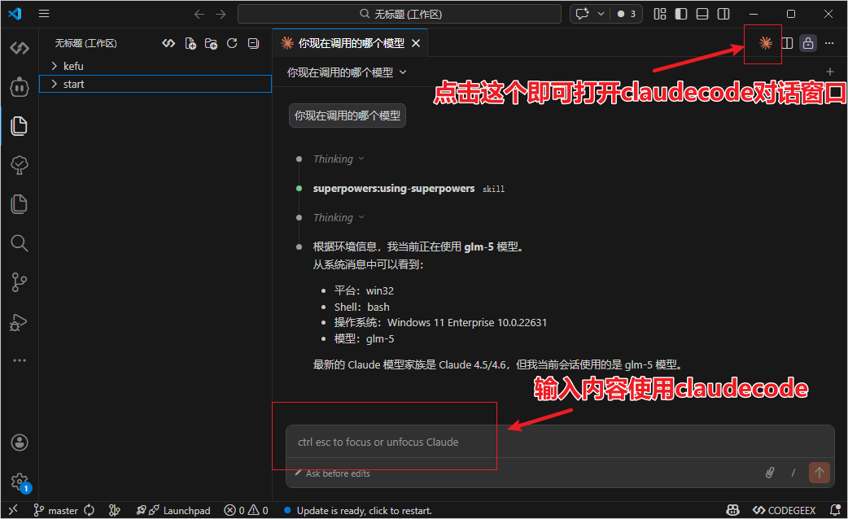Switch the Ask before edits mode
The width and height of the screenshot is (848, 519).
[333, 473]
